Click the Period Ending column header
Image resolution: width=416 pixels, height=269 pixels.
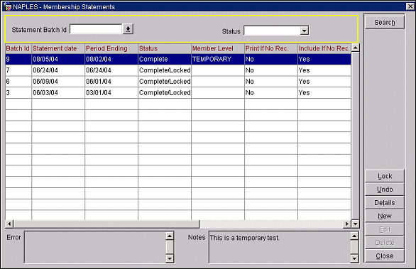coord(111,48)
